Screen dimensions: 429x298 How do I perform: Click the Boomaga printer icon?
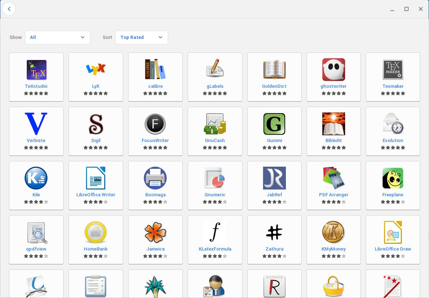pyautogui.click(x=155, y=178)
